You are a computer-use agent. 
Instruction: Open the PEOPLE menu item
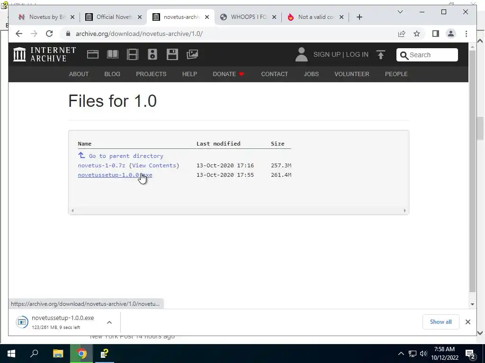(x=396, y=74)
